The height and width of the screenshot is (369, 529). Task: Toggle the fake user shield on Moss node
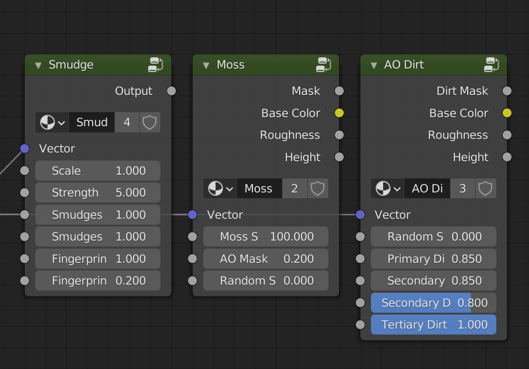tap(317, 188)
